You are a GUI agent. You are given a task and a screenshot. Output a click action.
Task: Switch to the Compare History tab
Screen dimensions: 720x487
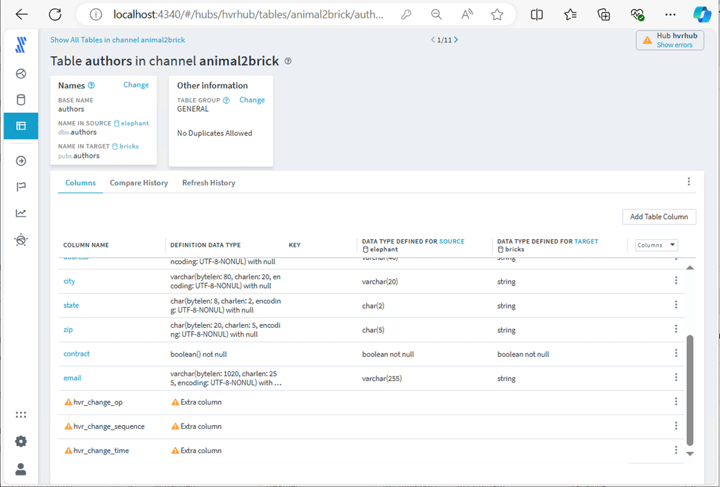pos(139,183)
